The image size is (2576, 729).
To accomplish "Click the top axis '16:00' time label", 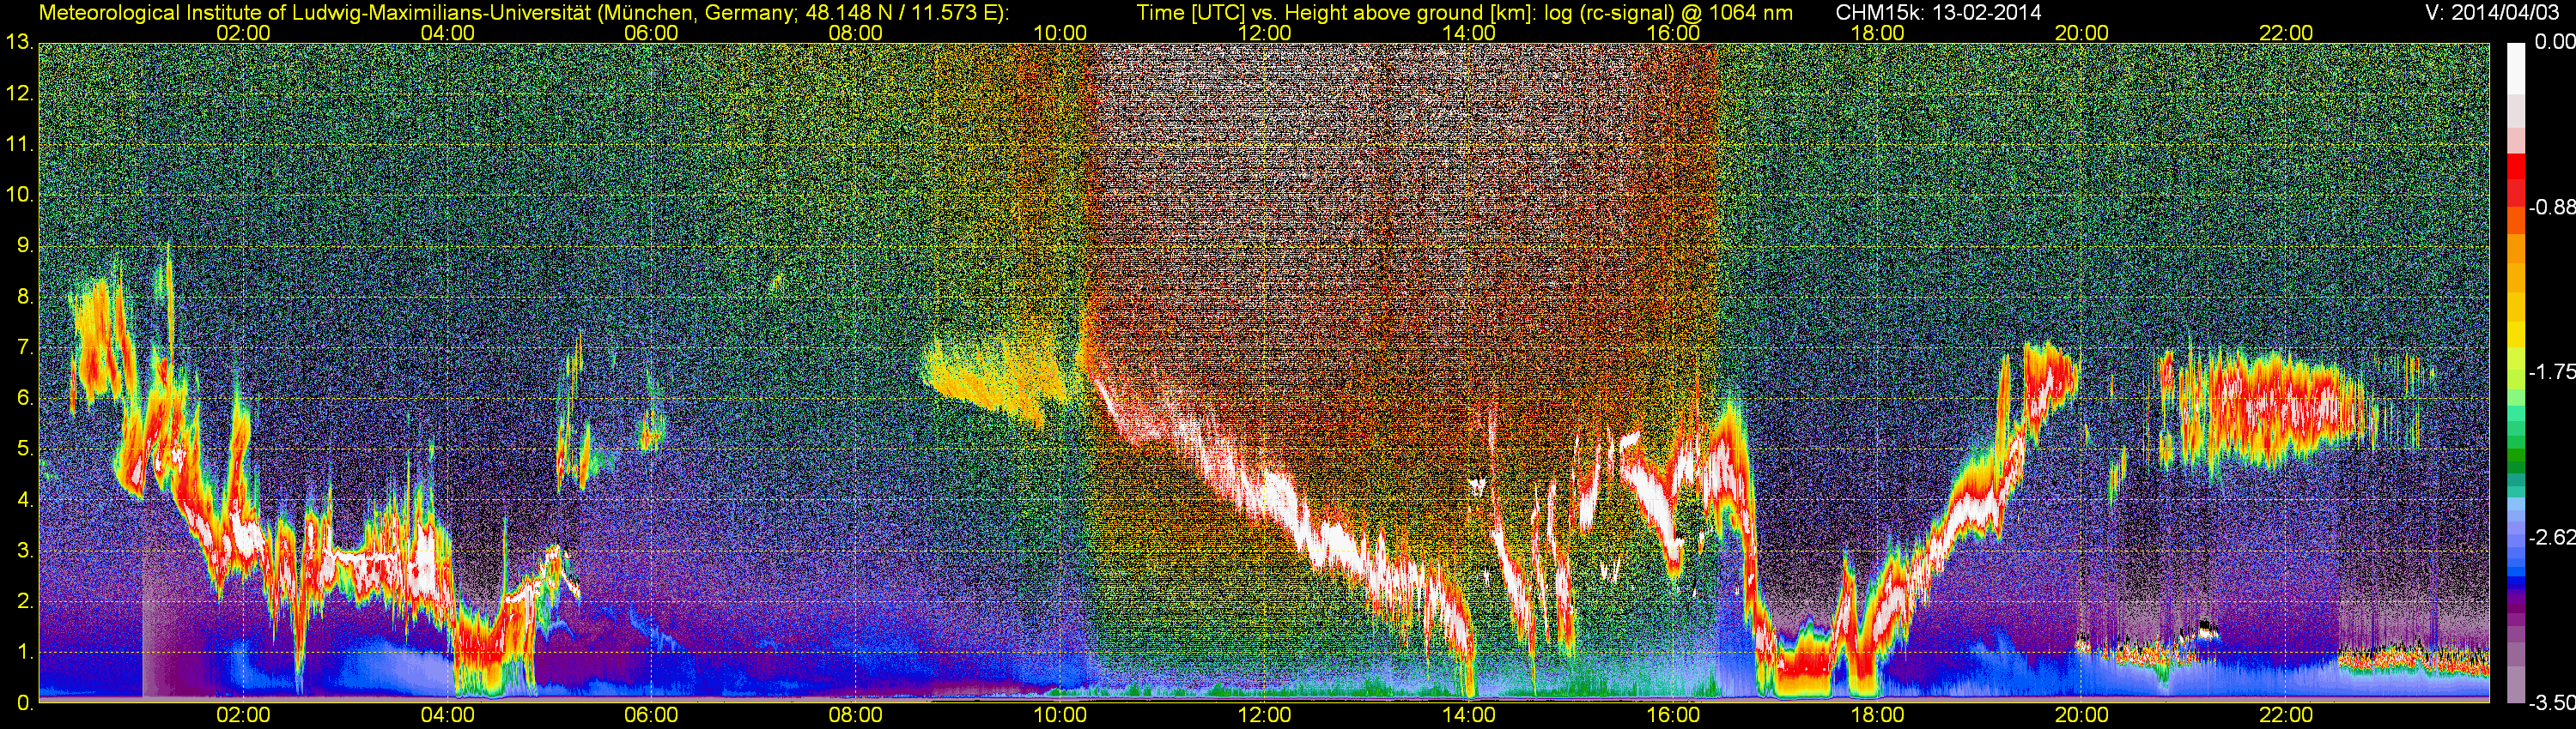I will point(1673,33).
